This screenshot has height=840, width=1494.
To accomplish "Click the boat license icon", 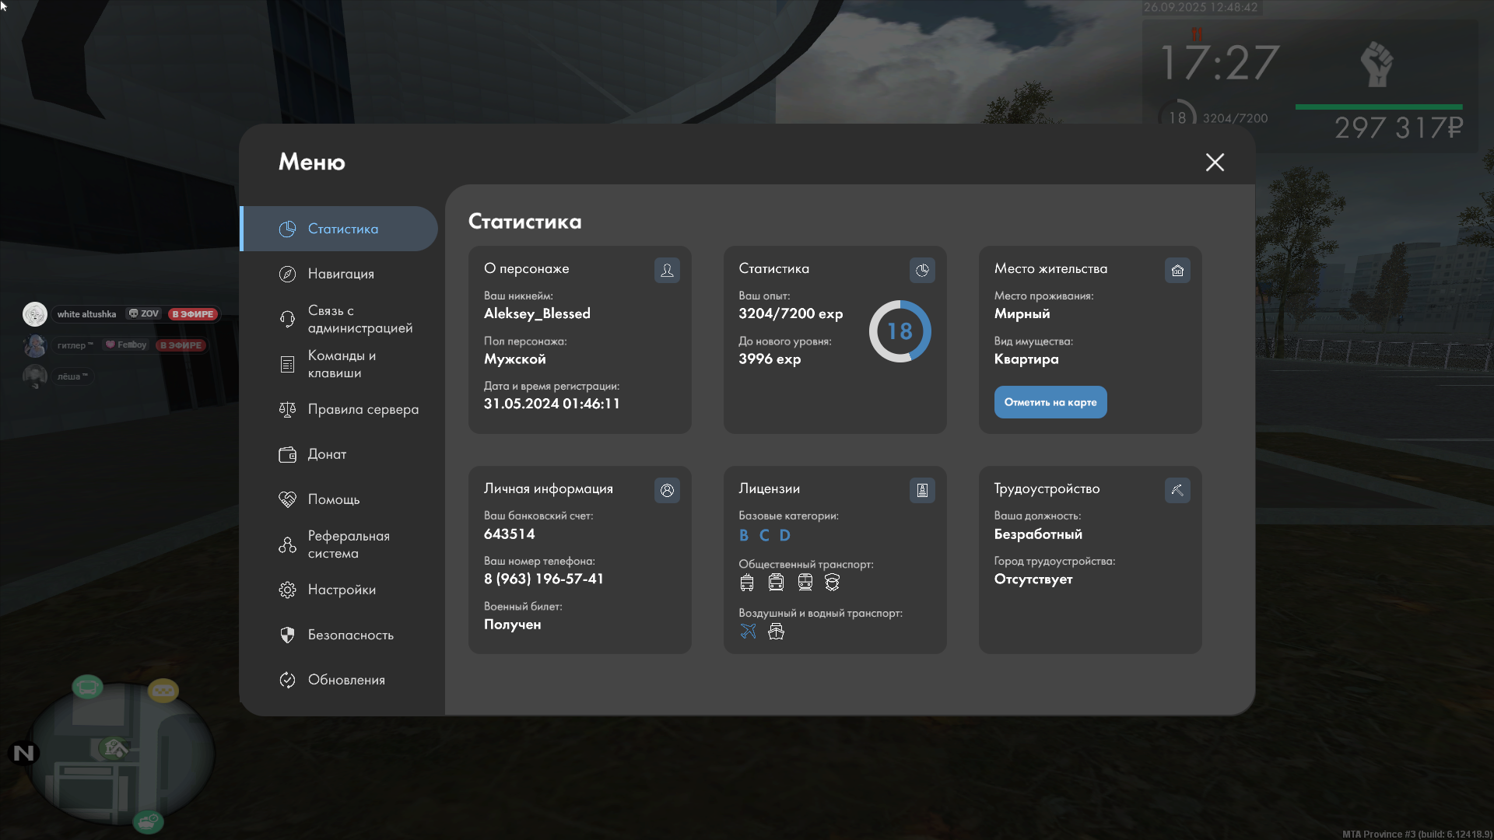I will tap(776, 631).
